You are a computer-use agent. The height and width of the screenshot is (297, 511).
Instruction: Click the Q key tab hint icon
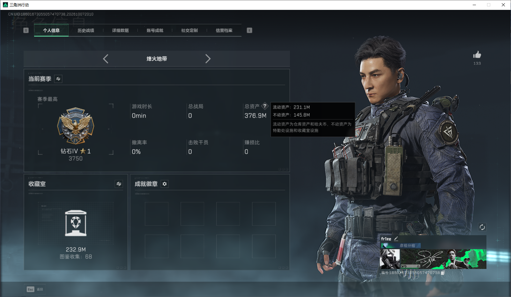tap(26, 30)
